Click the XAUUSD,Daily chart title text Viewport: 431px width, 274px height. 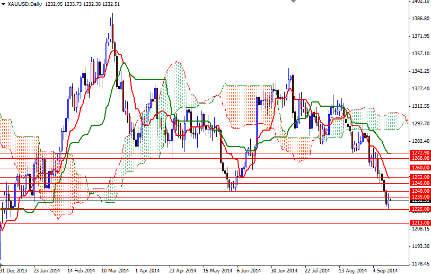point(24,4)
